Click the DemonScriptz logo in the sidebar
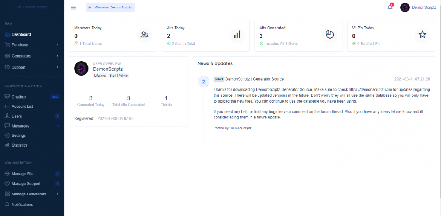This screenshot has height=216, width=441. [32, 7]
